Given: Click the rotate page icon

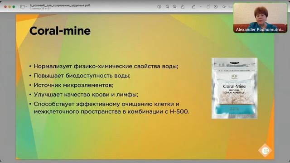Looking at the screenshot, I should pos(208,6).
